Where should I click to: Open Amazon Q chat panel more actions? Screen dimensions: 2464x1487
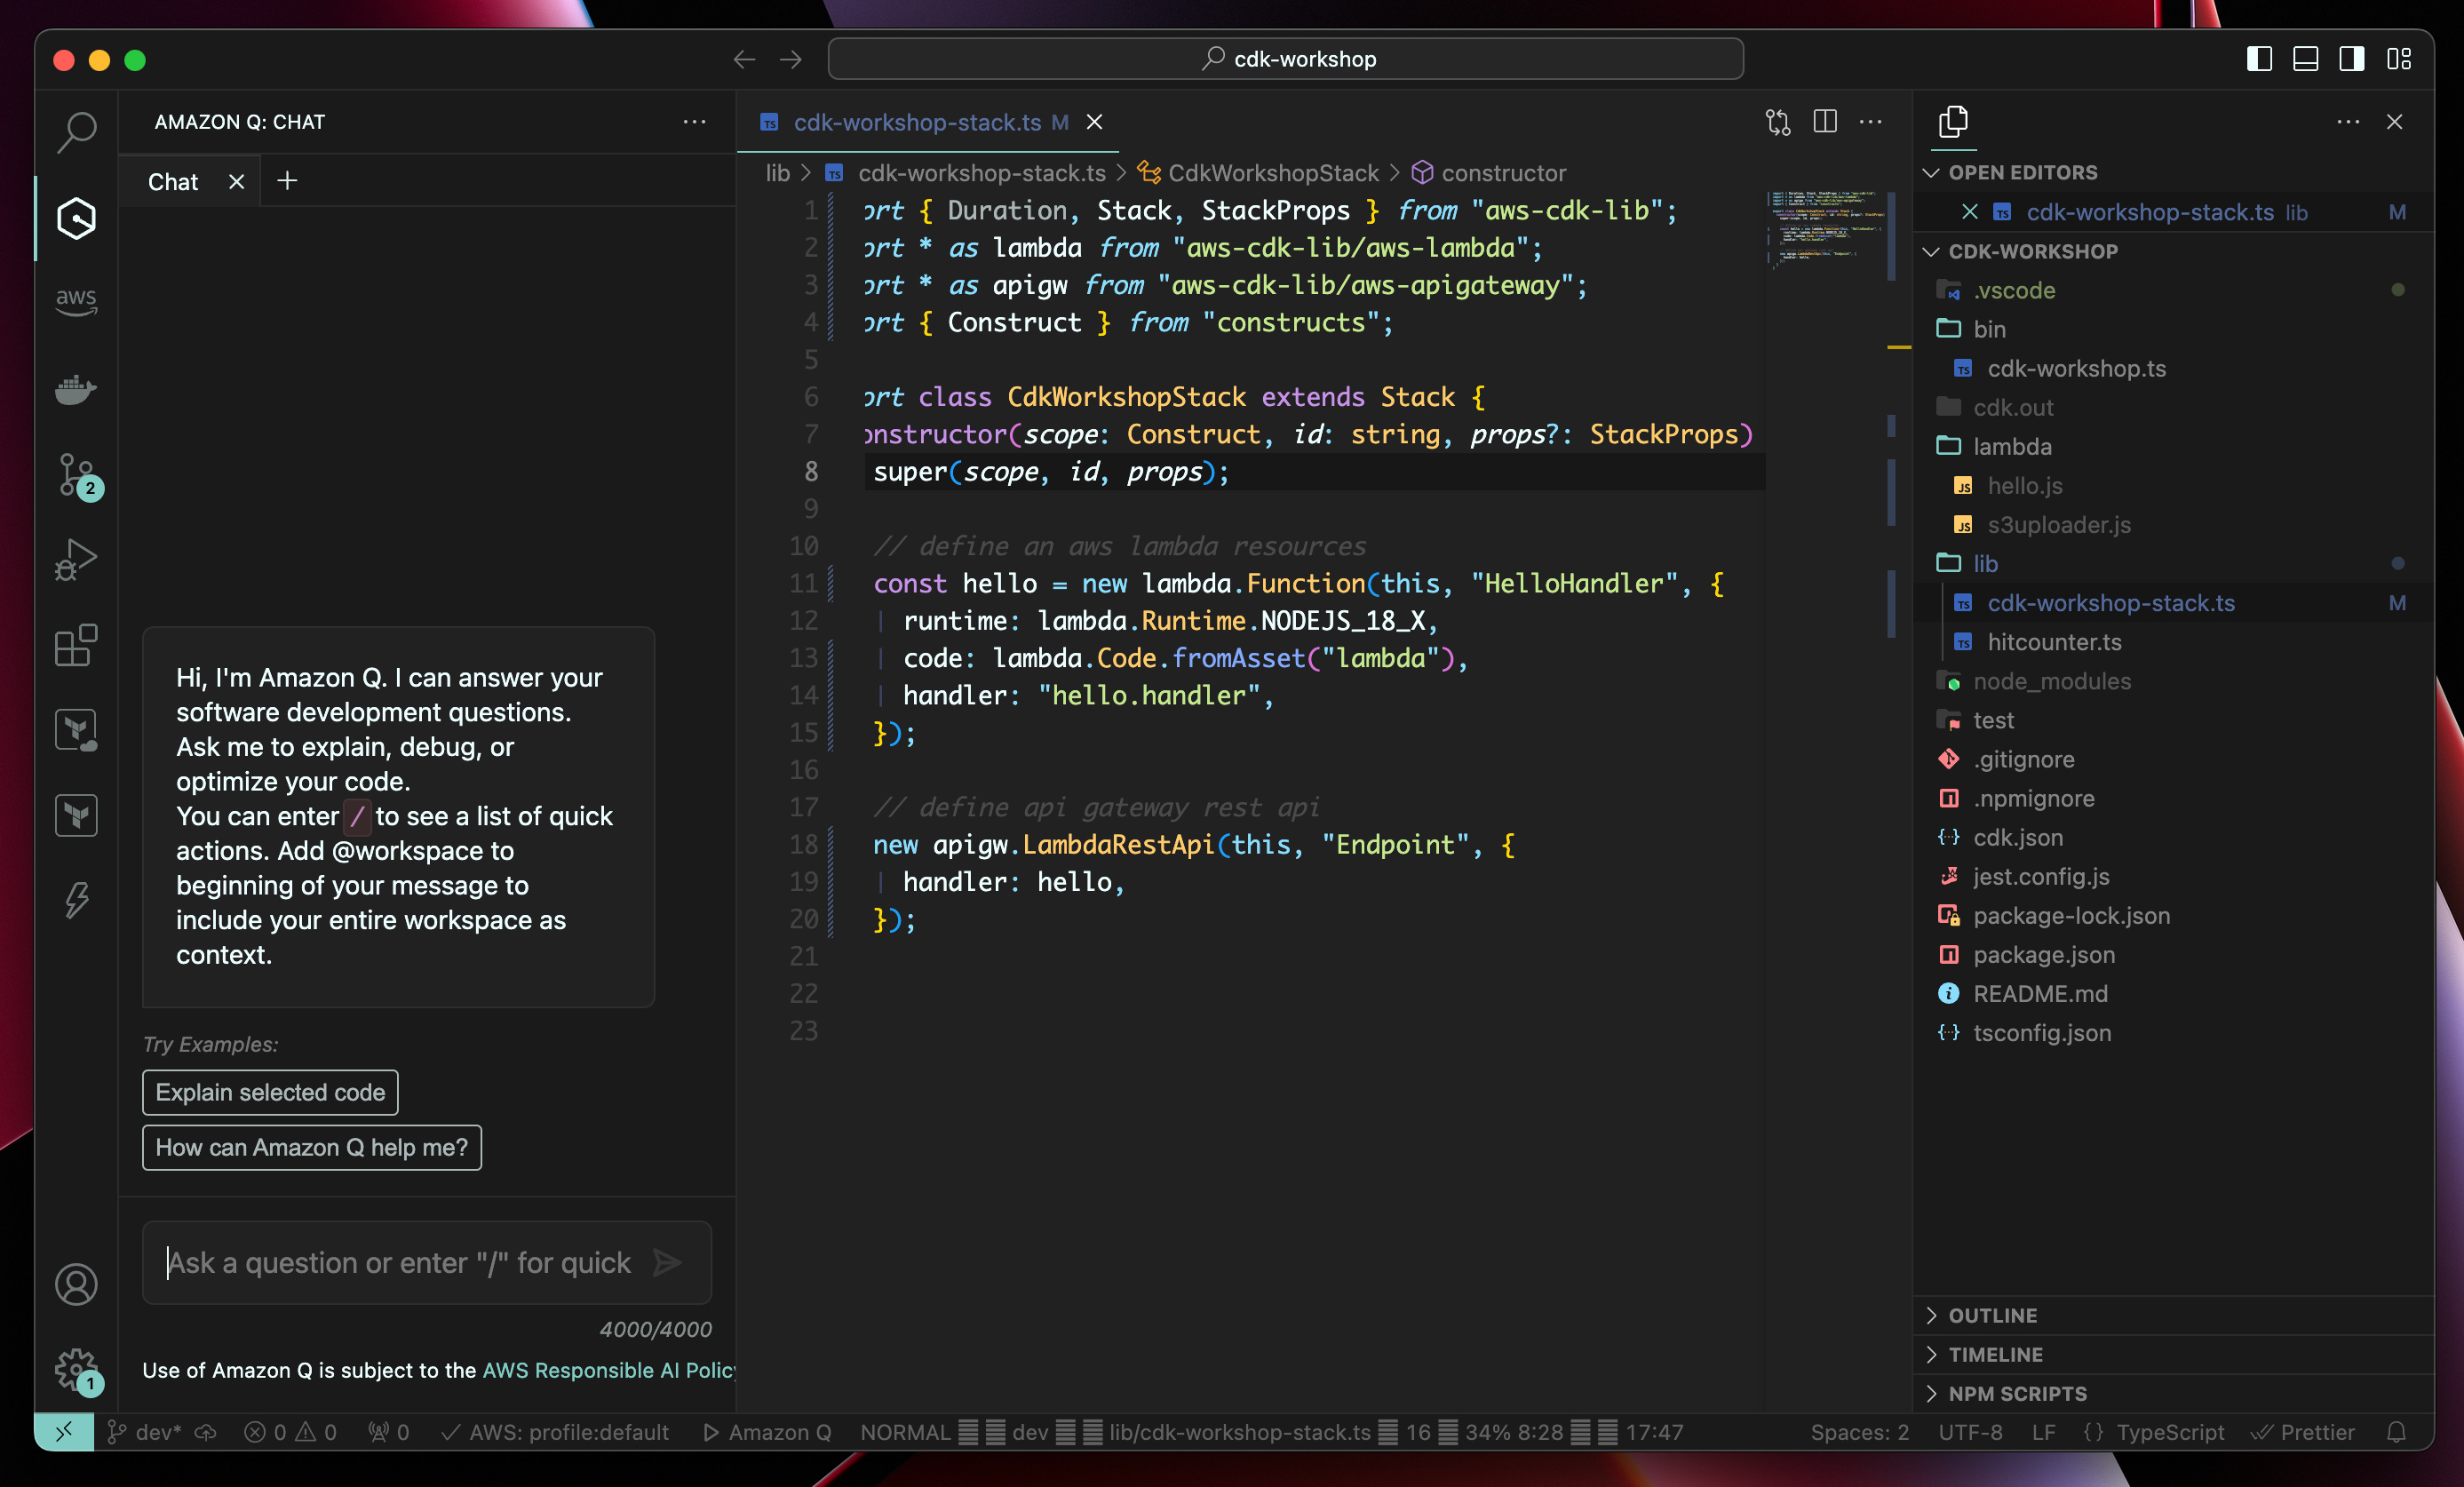click(694, 122)
